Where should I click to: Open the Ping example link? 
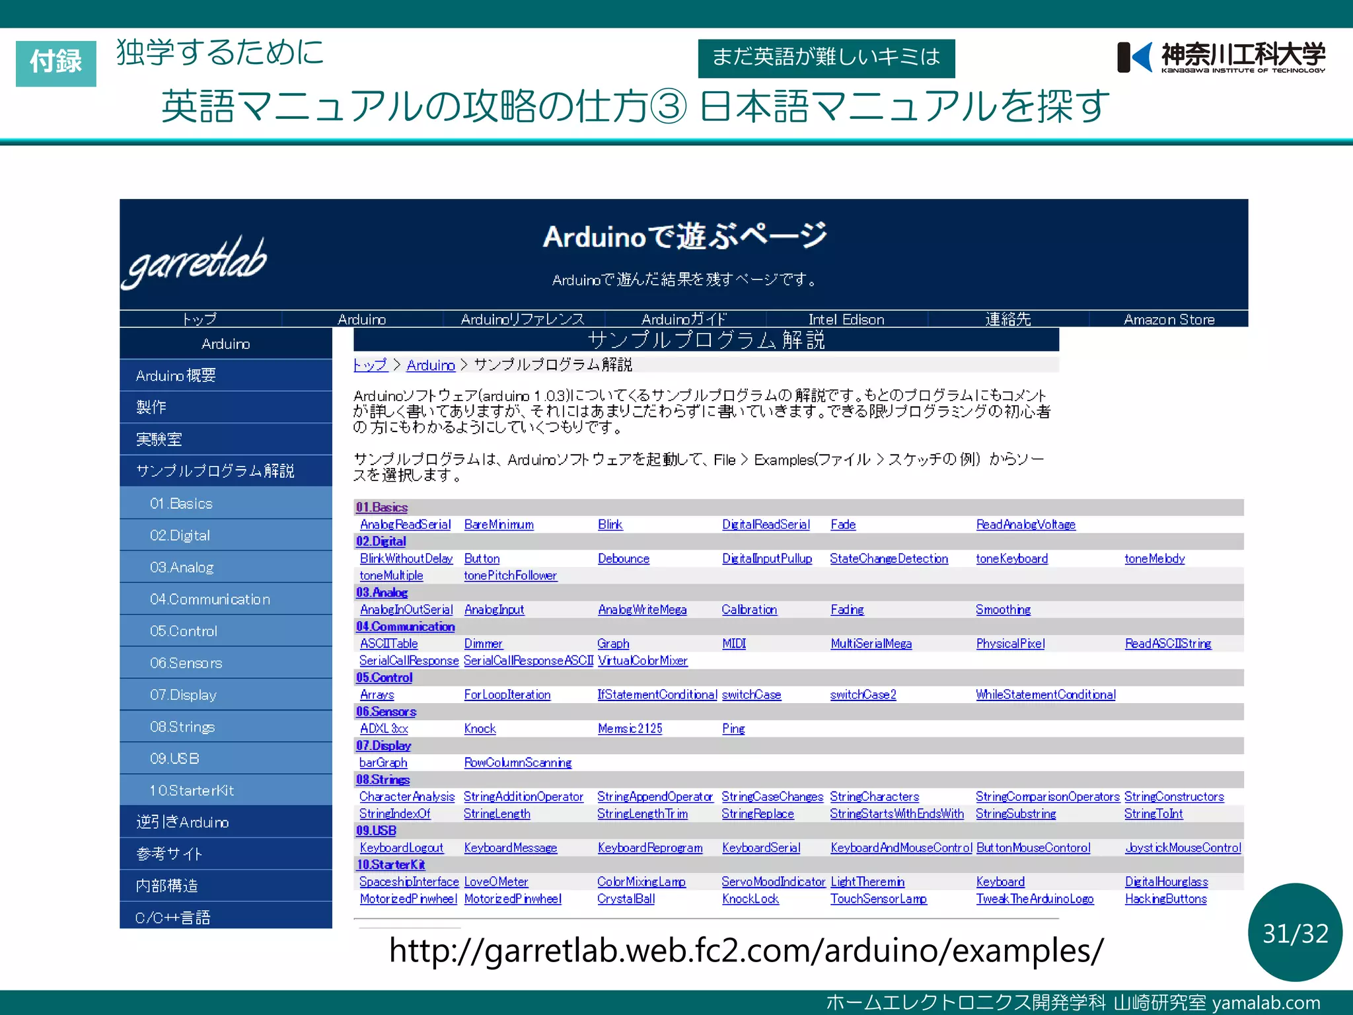coord(733,729)
